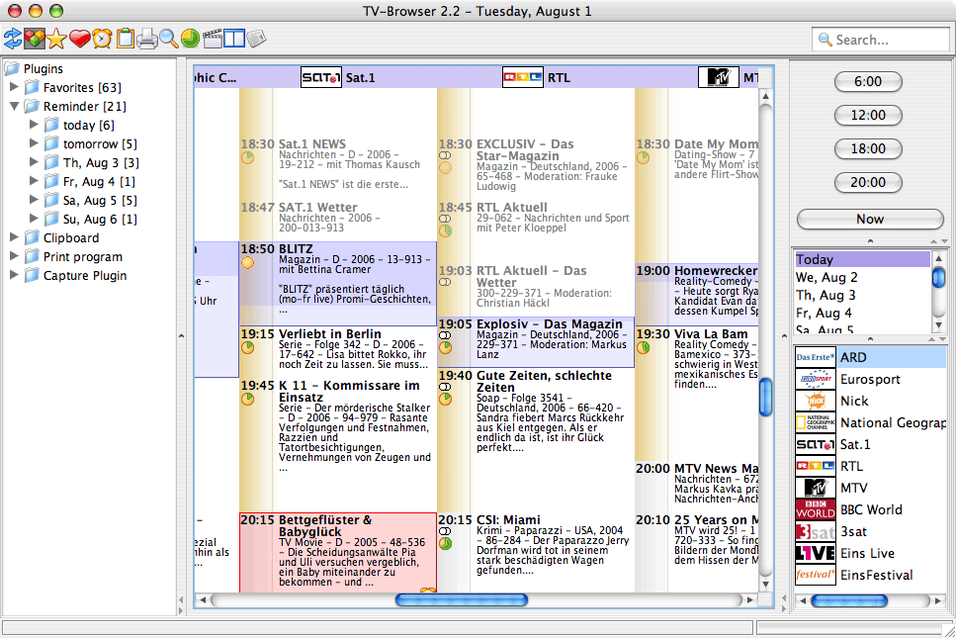Open the 19:45 K 11 - Kommissare program
956x638 pixels.
(x=338, y=427)
